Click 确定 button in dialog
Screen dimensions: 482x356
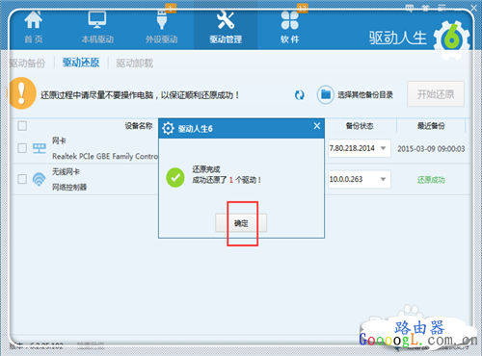241,223
